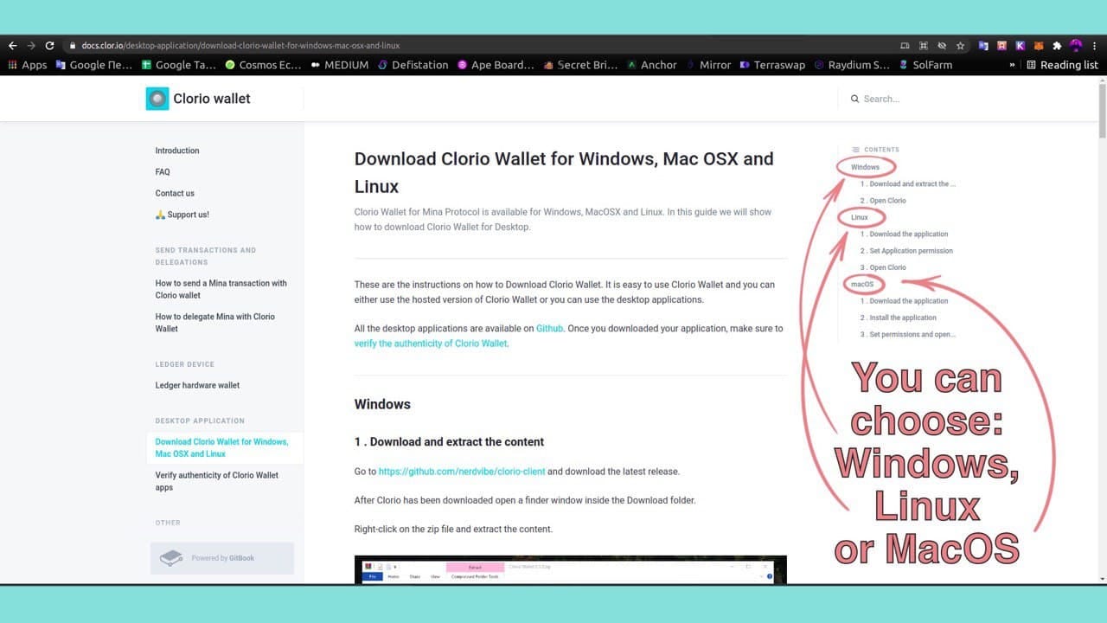Open the Support us! sidebar item
The image size is (1107, 623).
coord(182,215)
